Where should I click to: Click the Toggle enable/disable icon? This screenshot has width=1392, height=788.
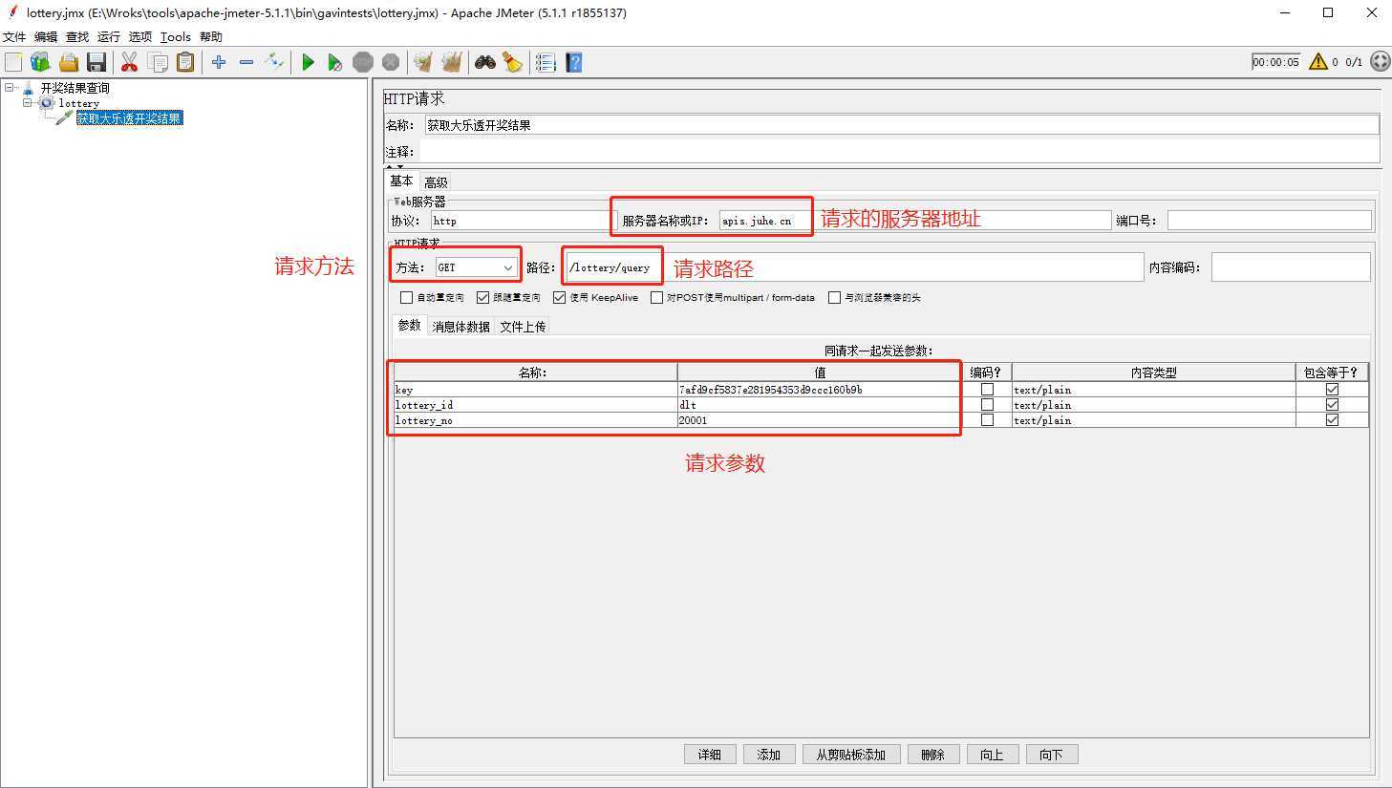click(274, 62)
